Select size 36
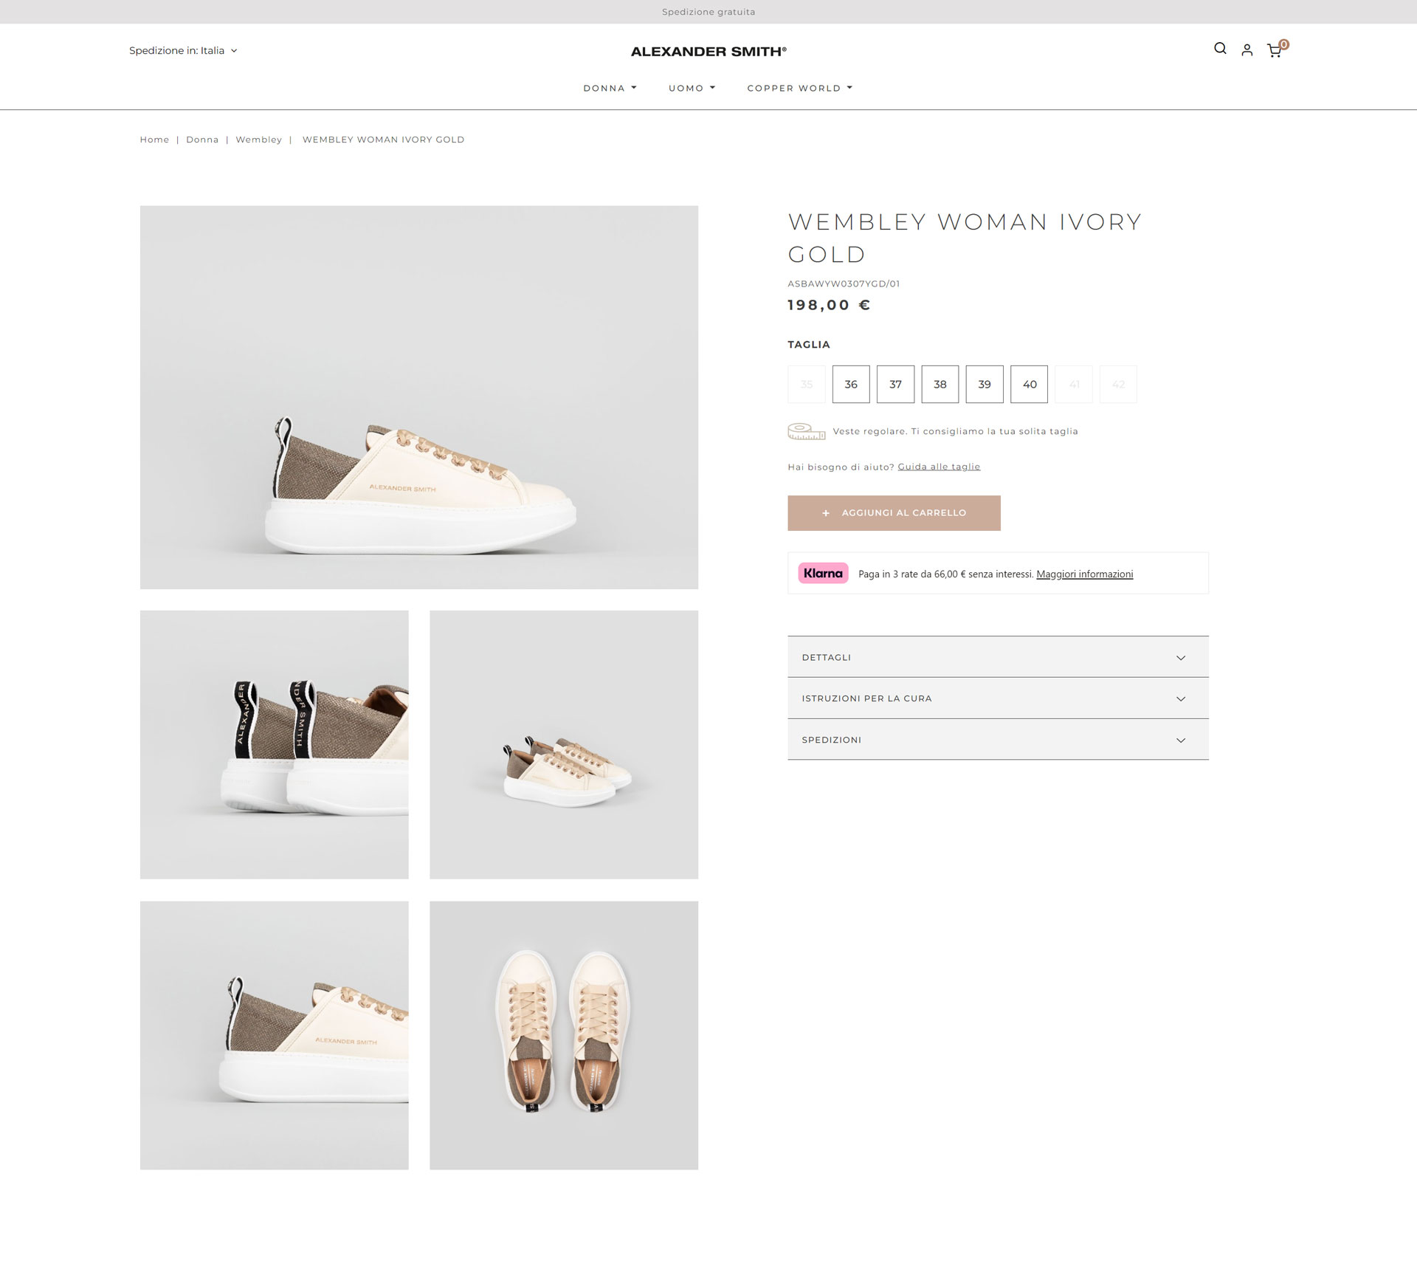The height and width of the screenshot is (1261, 1417). click(x=851, y=385)
